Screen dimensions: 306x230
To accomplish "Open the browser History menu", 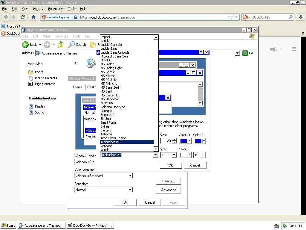I will coord(38,9).
